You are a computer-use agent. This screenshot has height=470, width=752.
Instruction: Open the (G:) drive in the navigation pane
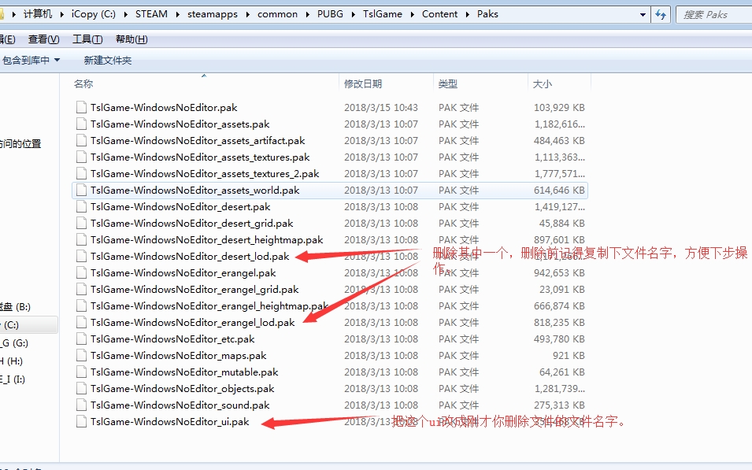14,343
